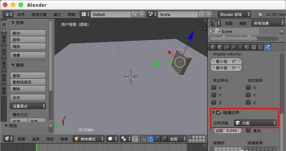Open the 帮助 menu
This screenshot has width=286, height=151.
point(71,15)
